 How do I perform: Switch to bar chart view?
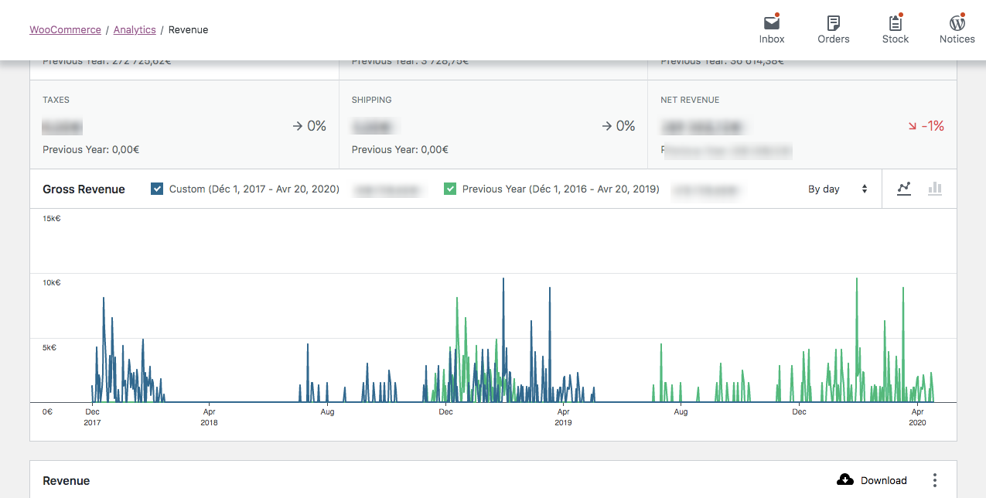(x=935, y=189)
